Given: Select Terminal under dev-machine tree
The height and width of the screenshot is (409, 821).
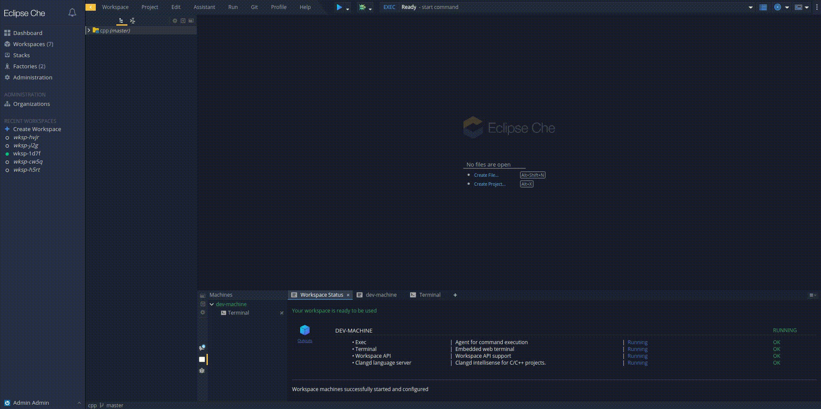Looking at the screenshot, I should pos(238,313).
